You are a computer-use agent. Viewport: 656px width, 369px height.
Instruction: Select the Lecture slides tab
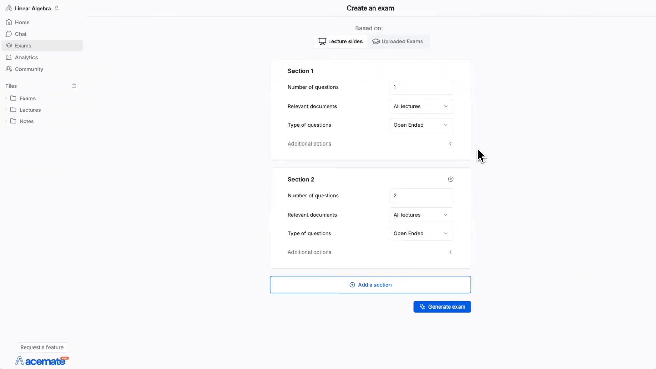point(341,41)
